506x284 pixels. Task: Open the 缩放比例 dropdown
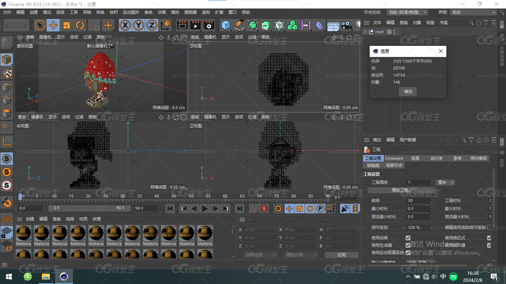tap(302, 255)
